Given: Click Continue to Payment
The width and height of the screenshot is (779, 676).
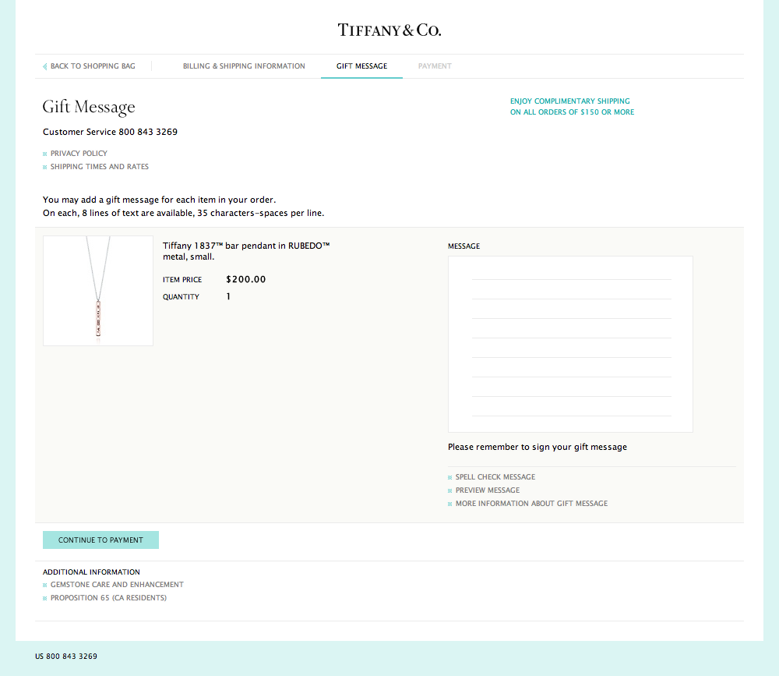Looking at the screenshot, I should tap(100, 540).
